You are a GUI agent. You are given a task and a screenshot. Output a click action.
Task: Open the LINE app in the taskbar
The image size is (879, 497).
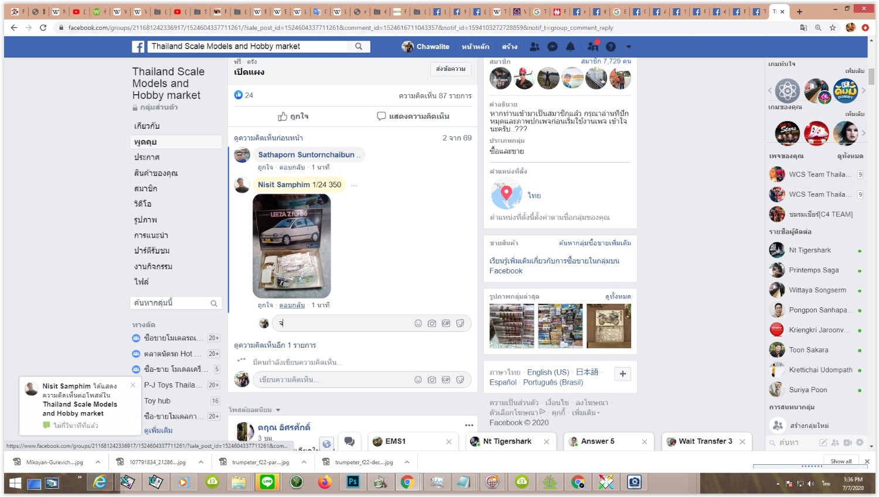click(x=267, y=482)
